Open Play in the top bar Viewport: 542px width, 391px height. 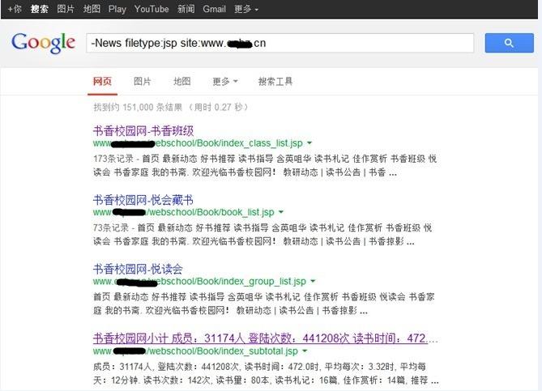click(117, 9)
